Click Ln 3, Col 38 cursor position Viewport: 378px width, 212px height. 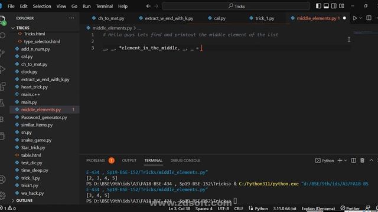pyautogui.click(x=179, y=208)
